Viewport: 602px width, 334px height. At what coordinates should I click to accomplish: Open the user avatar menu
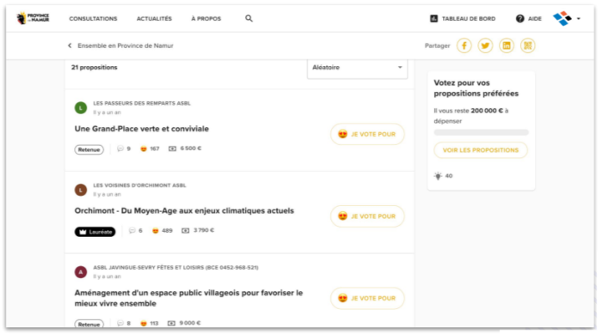point(562,18)
